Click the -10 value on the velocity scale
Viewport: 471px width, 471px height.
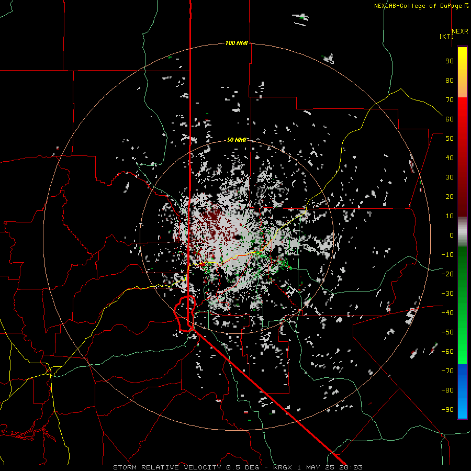[447, 255]
